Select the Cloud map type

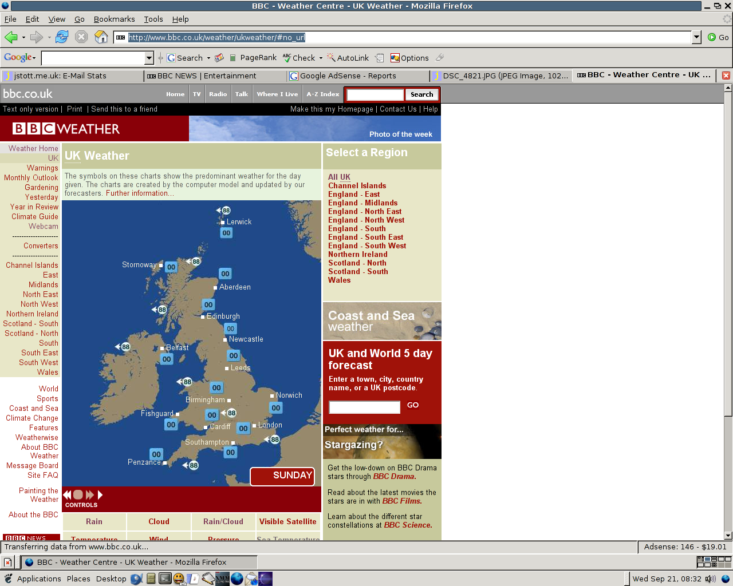159,521
